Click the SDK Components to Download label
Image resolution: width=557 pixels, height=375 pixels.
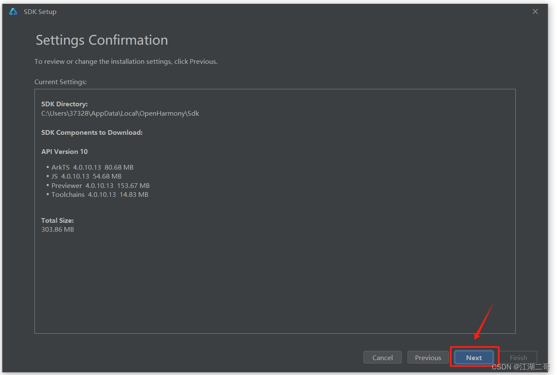pos(92,132)
